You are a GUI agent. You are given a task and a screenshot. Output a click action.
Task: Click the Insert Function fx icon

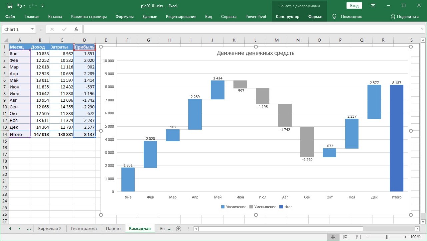[x=76, y=29]
